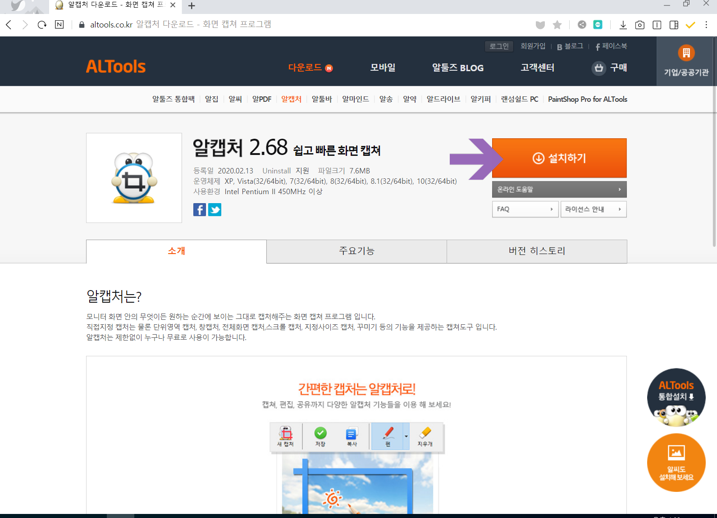Share on Facebook via the blue icon
717x518 pixels.
[200, 209]
